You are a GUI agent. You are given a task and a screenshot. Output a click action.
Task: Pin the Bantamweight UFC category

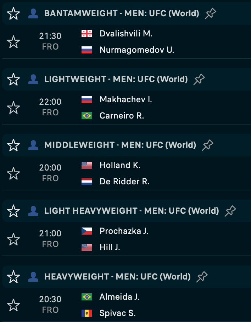[x=211, y=14]
